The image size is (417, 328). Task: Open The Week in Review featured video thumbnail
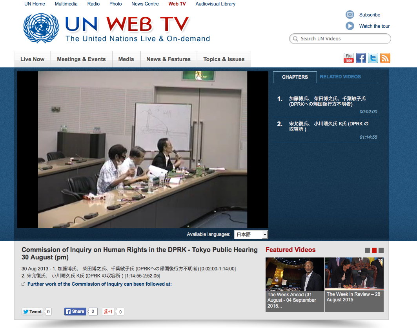[354, 274]
